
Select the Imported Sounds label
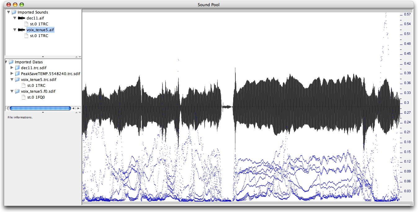pos(33,12)
